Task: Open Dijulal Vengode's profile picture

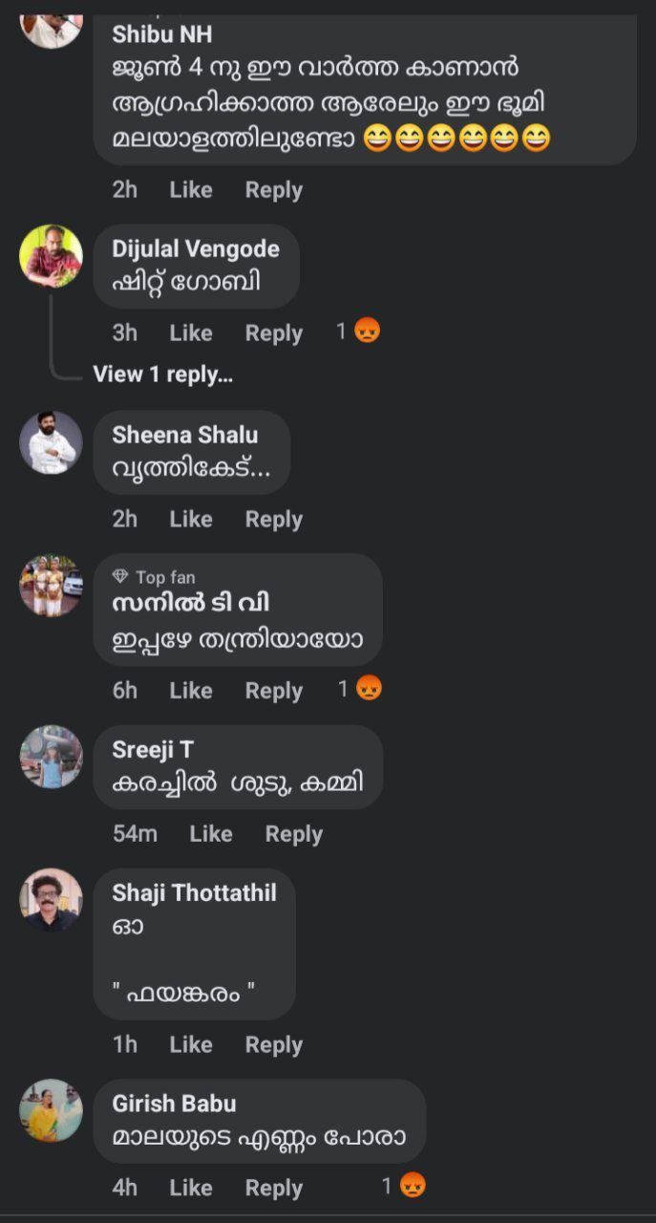Action: (52, 256)
